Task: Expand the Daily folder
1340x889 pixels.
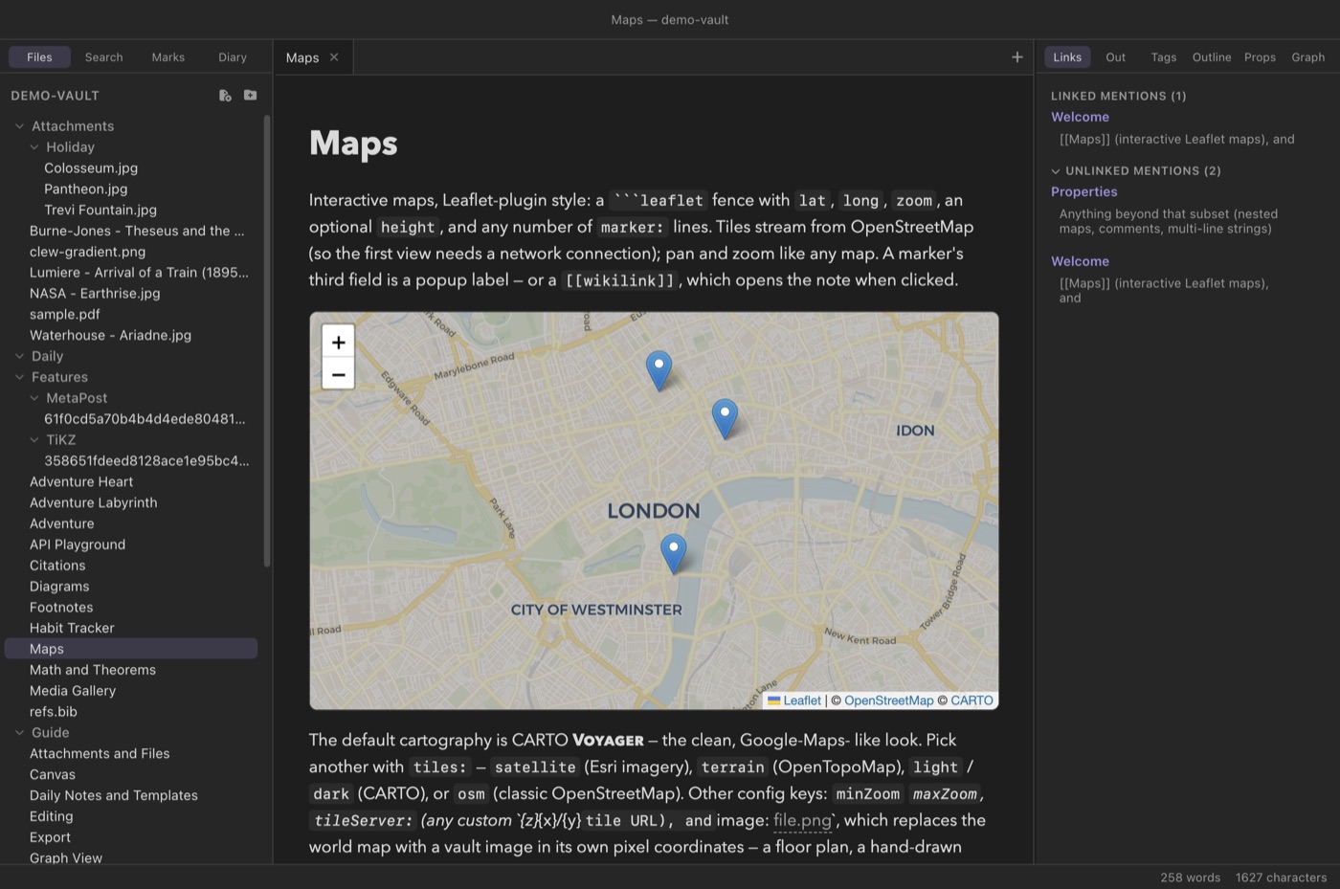Action: click(19, 356)
